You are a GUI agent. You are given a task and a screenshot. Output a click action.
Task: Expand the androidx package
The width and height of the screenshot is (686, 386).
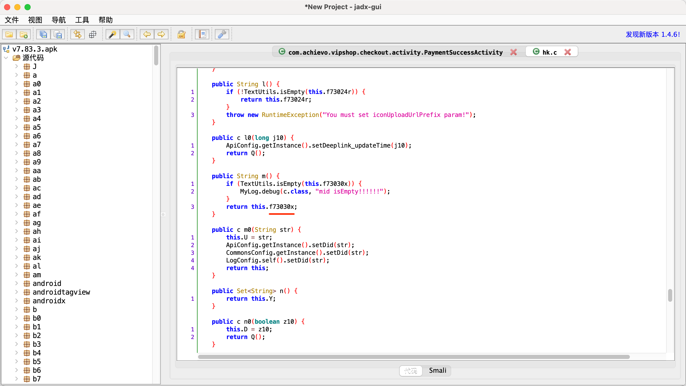17,300
